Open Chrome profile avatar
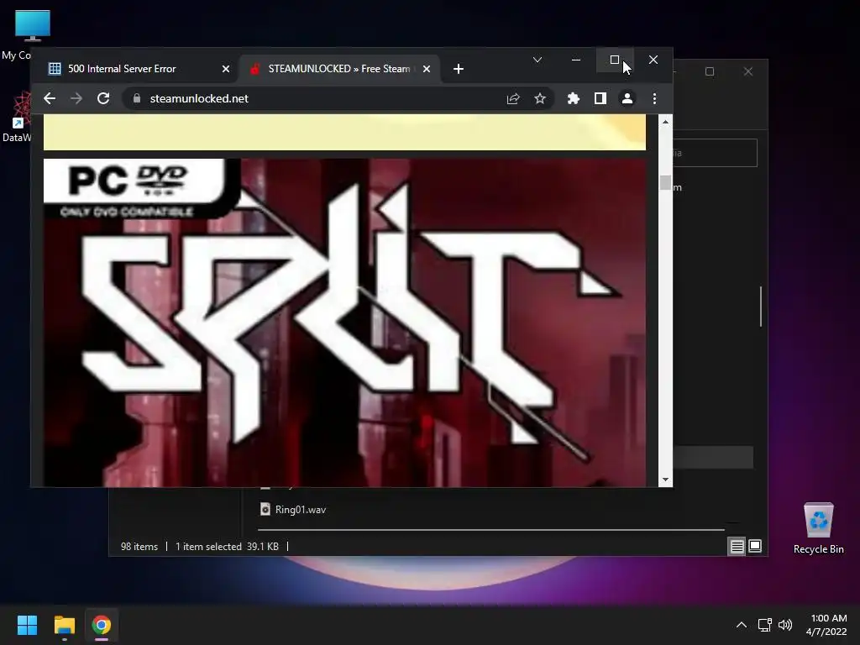This screenshot has height=645, width=860. [x=627, y=99]
